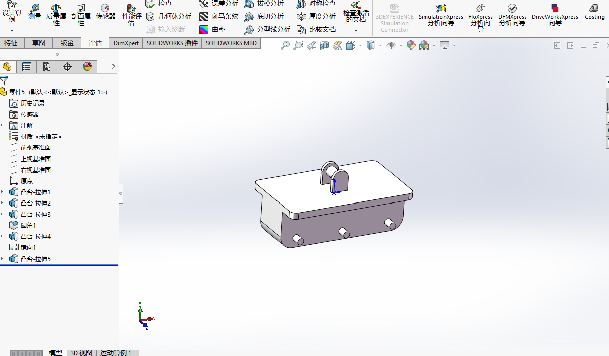Open the 传感器 sensor tool in ribbon
Image resolution: width=609 pixels, height=356 pixels.
tap(105, 12)
